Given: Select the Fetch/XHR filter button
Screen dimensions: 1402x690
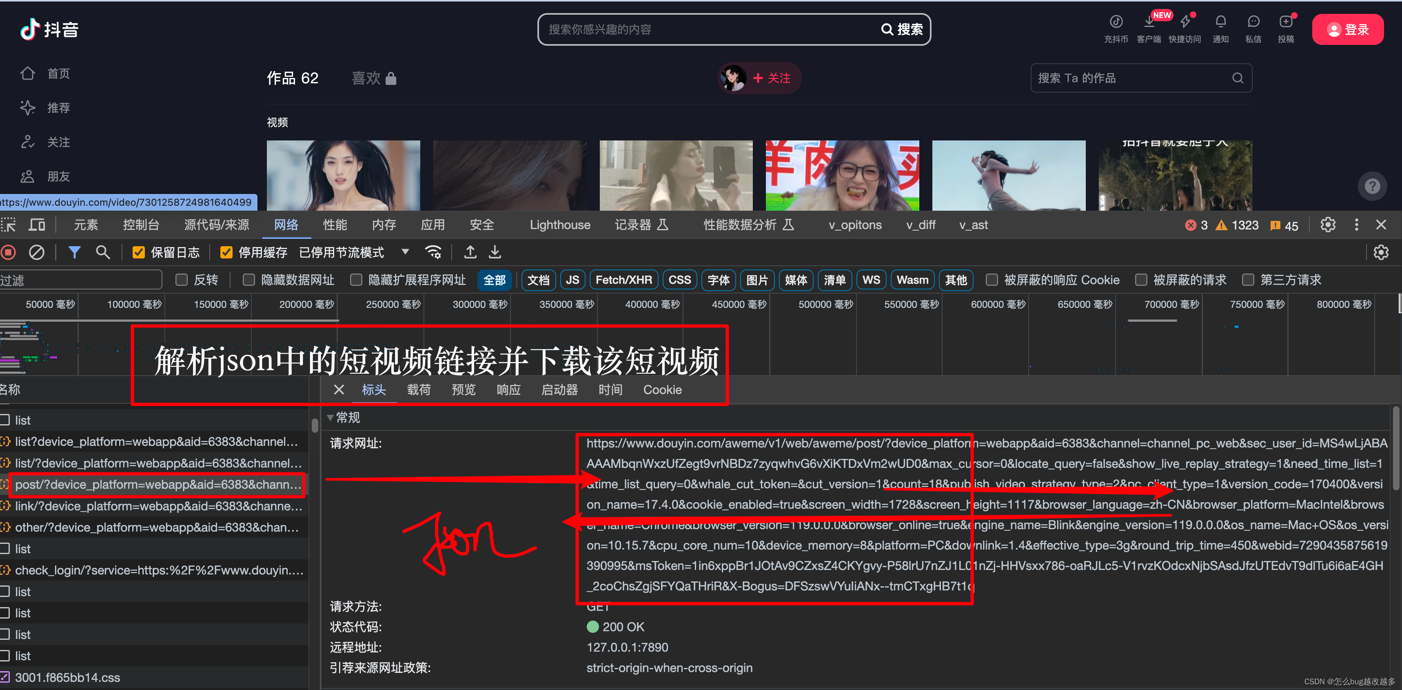Looking at the screenshot, I should [623, 280].
